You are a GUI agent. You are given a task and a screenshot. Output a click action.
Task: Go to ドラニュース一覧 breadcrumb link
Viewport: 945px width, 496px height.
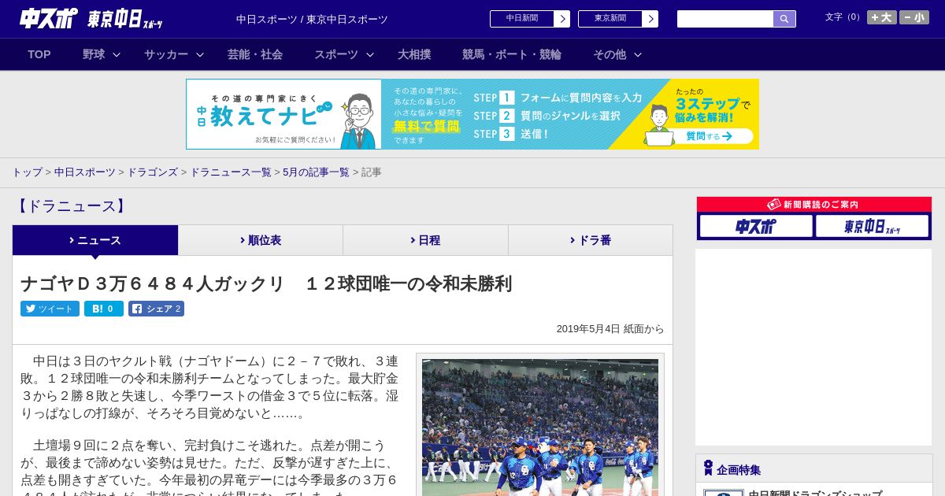[x=231, y=172]
